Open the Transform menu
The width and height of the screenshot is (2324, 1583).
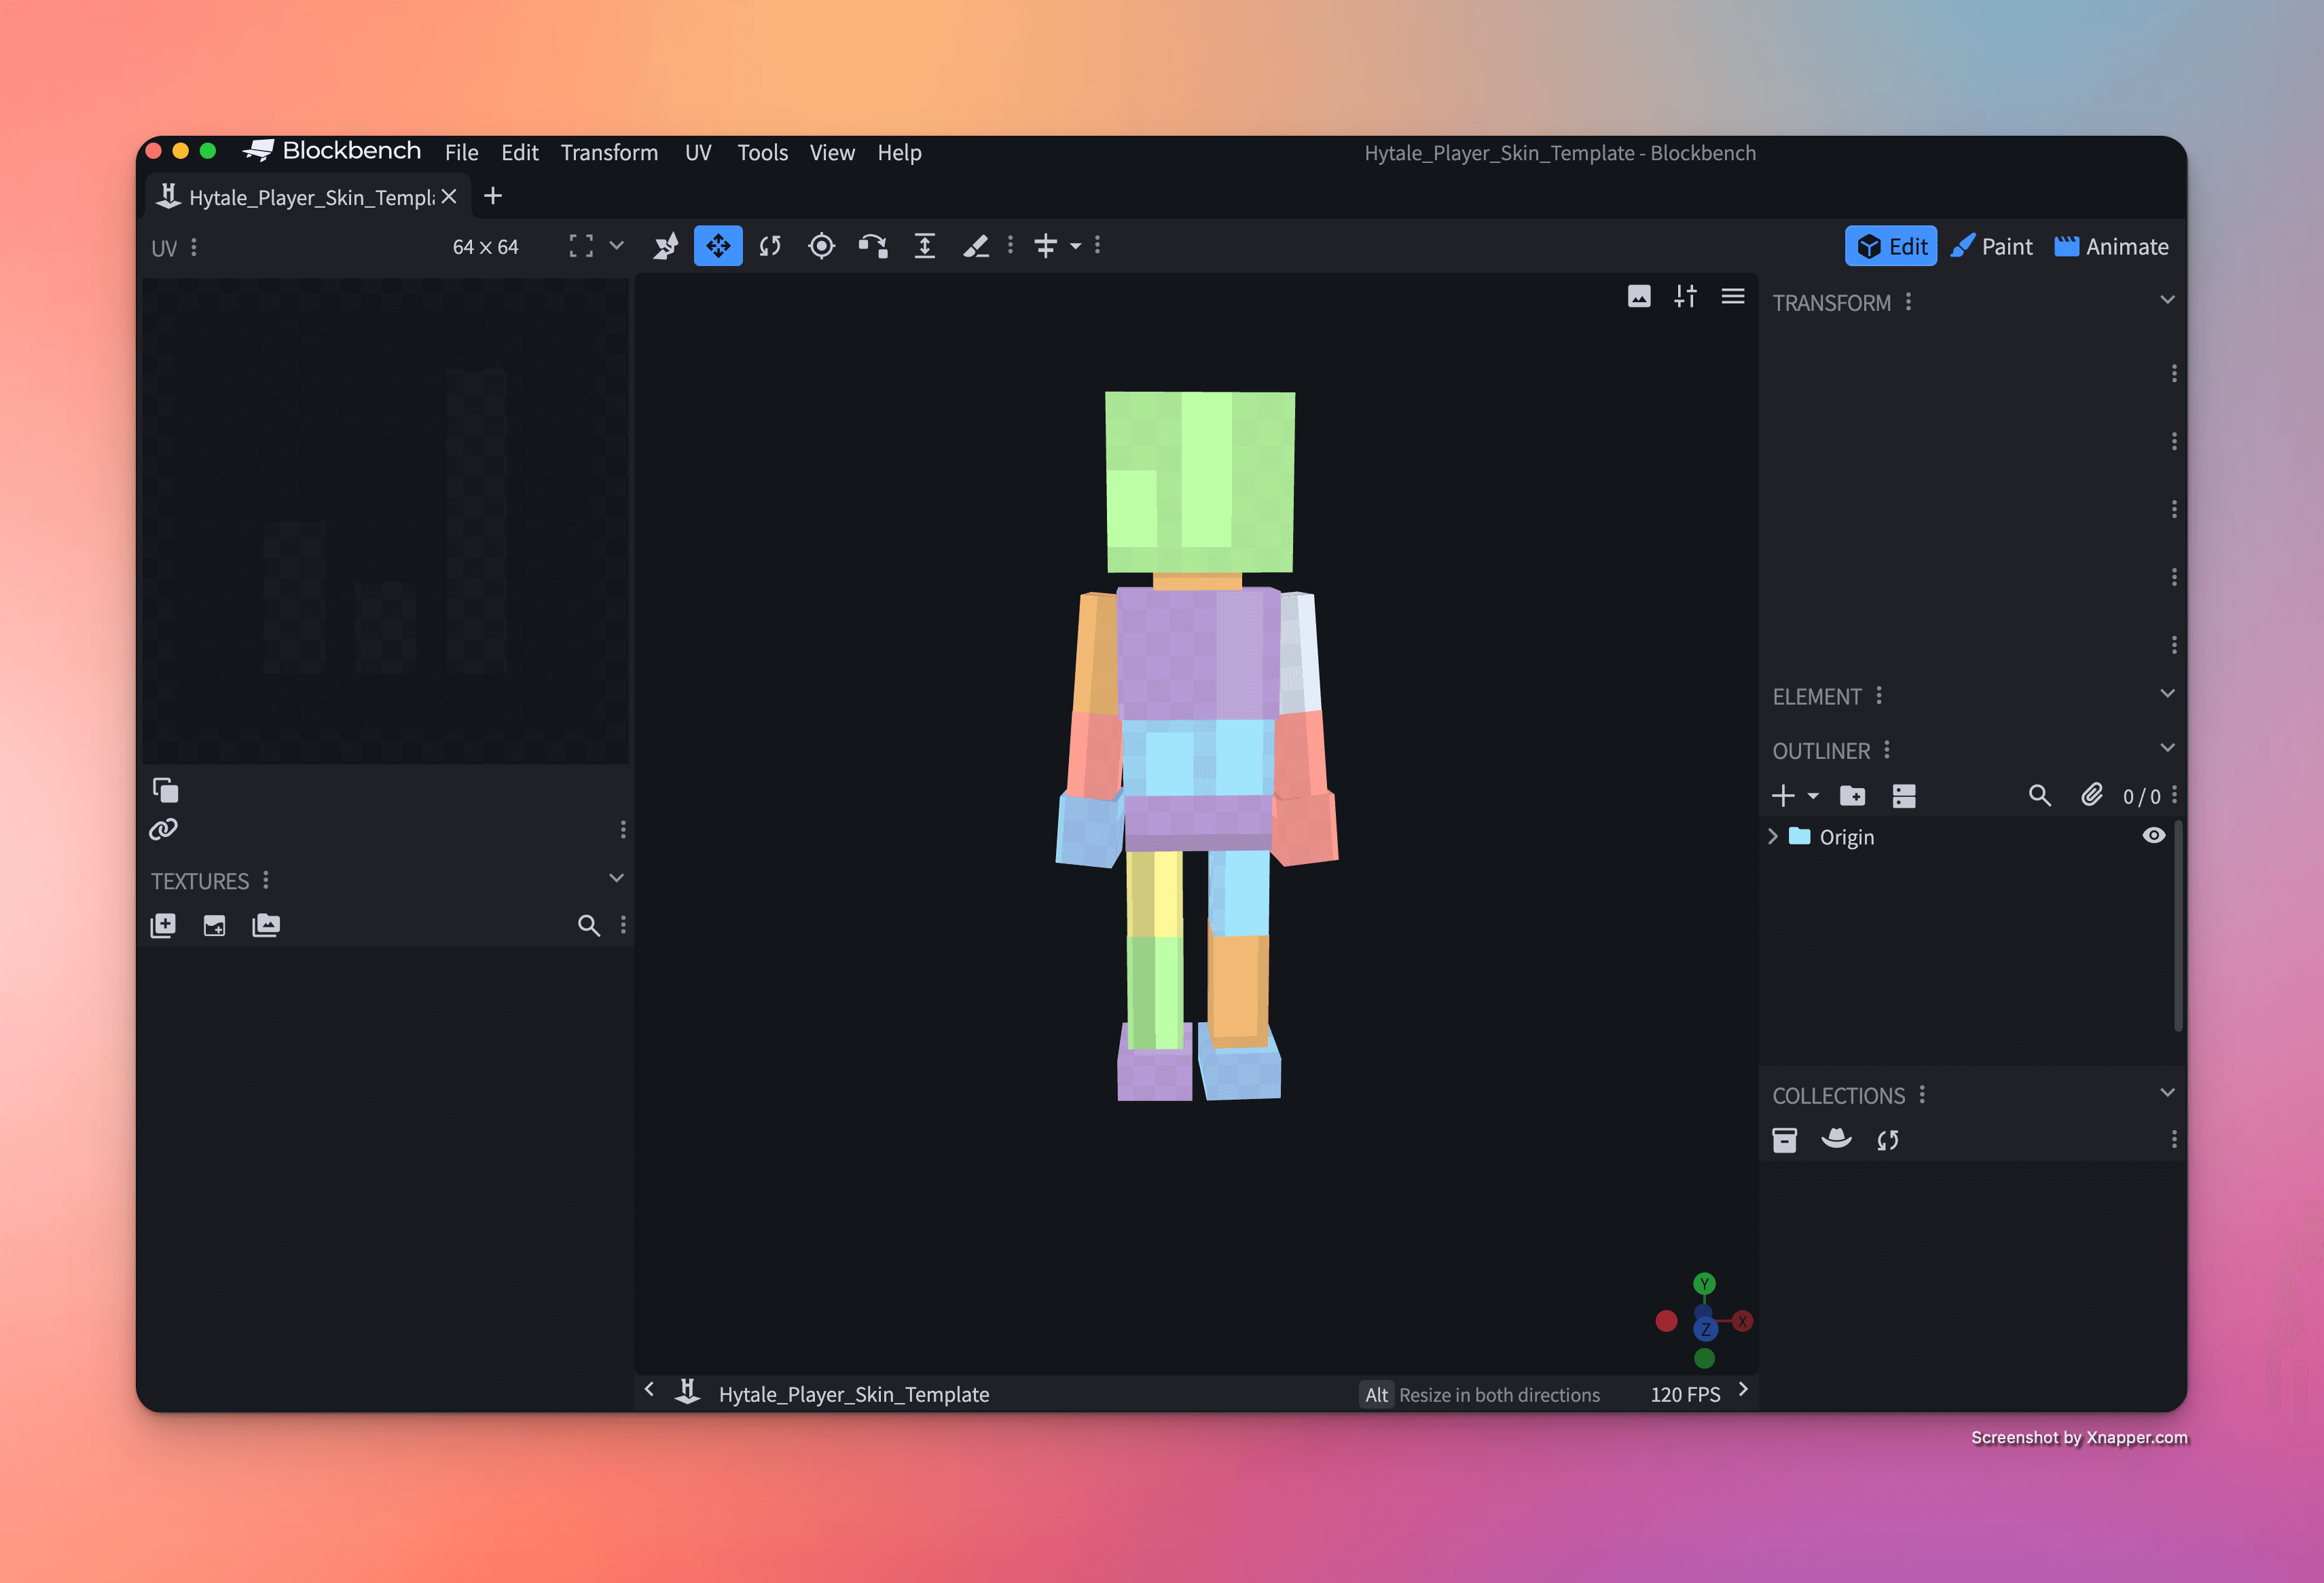tap(609, 153)
